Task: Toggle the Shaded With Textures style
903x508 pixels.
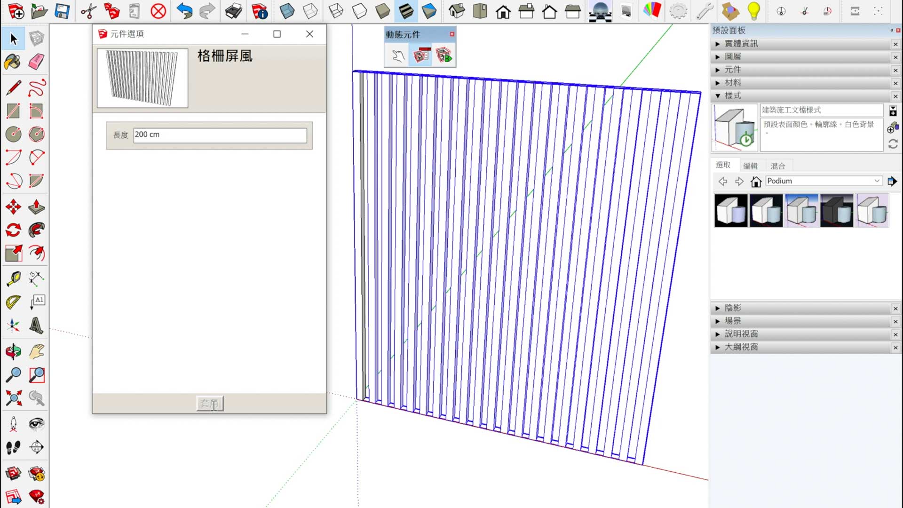Action: pos(406,11)
